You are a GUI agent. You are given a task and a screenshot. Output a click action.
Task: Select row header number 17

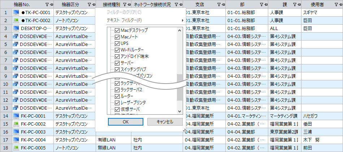(6, 140)
